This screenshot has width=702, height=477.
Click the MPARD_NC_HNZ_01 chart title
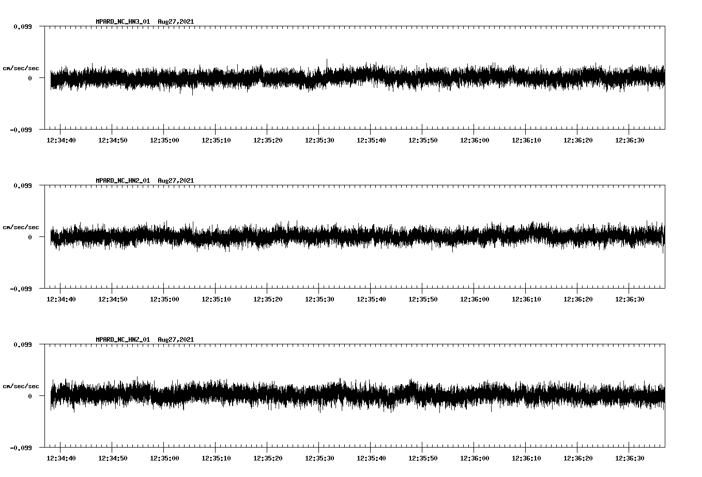tap(145, 340)
